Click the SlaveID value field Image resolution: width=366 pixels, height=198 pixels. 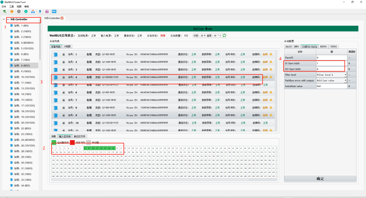point(331,58)
